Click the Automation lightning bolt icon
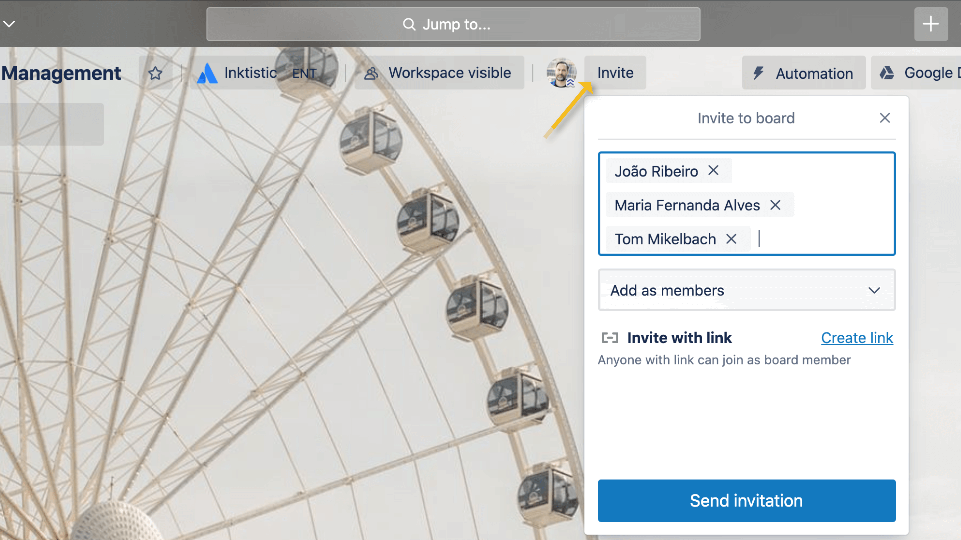Viewport: 961px width, 540px height. (x=760, y=73)
